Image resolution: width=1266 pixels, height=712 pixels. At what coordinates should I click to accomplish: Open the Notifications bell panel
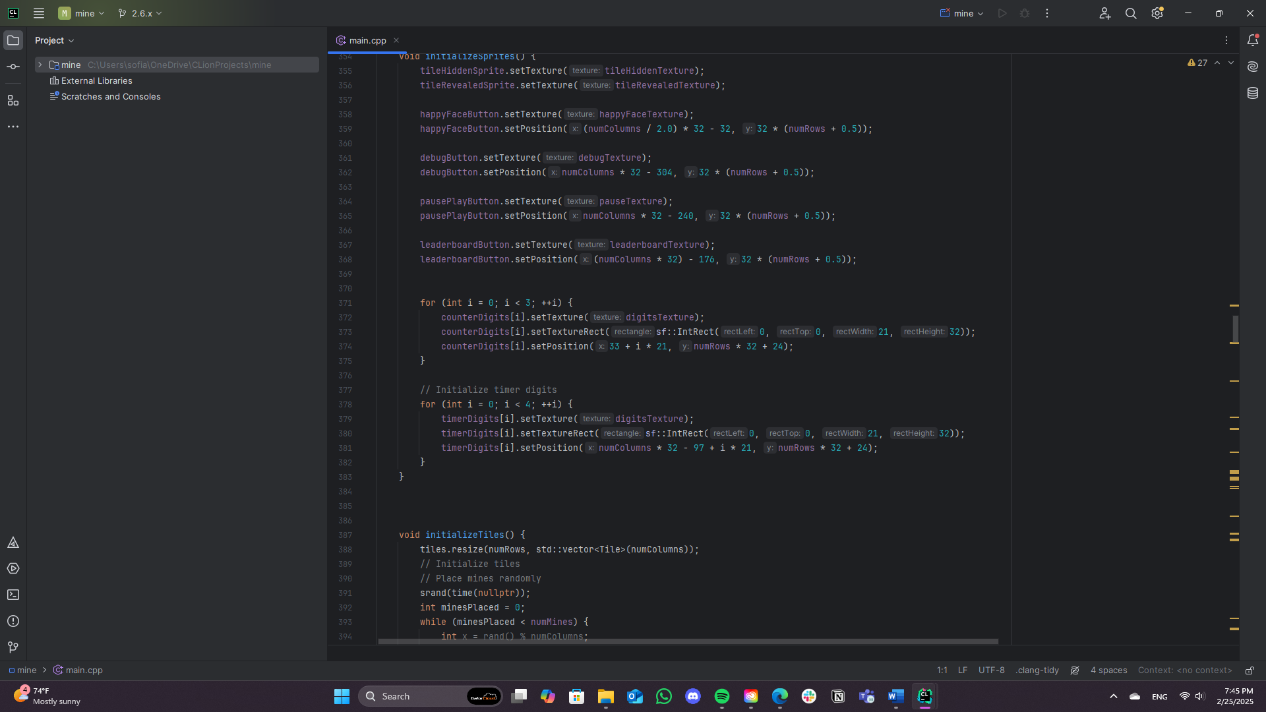pos(1253,40)
